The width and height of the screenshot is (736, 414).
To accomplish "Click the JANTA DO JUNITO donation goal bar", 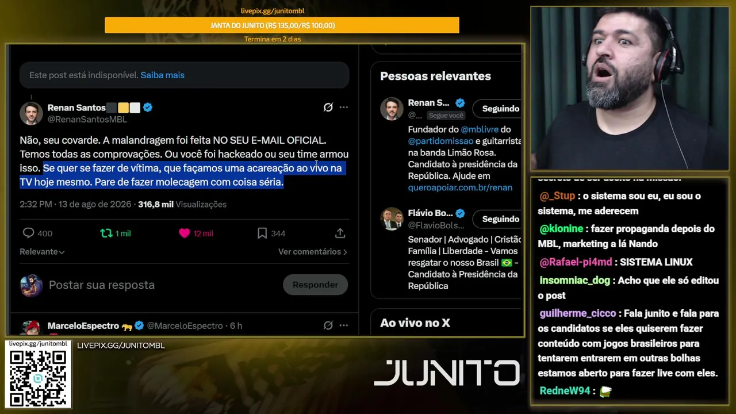I will pos(282,25).
